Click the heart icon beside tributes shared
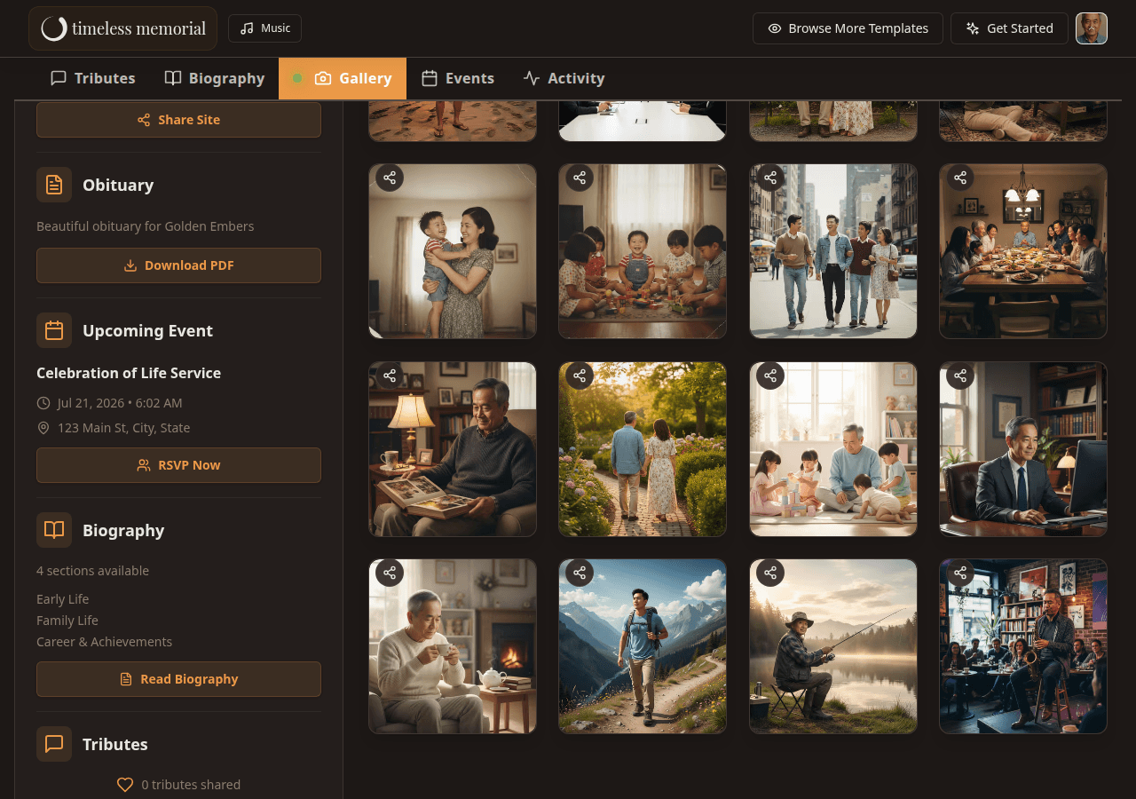The width and height of the screenshot is (1136, 799). [x=125, y=785]
